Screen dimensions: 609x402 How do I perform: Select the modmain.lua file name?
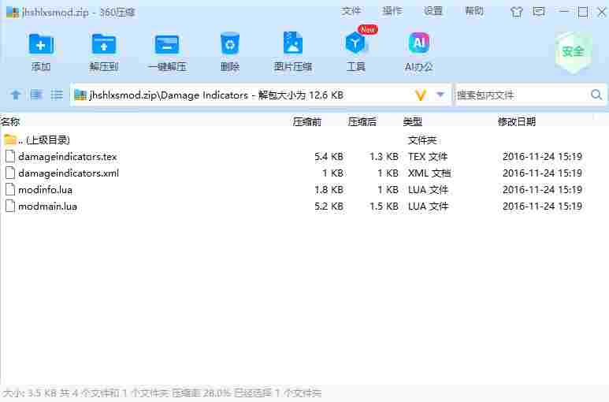point(48,207)
